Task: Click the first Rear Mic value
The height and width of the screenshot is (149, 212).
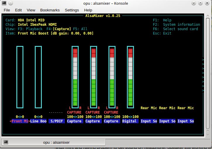Action: coord(149,108)
